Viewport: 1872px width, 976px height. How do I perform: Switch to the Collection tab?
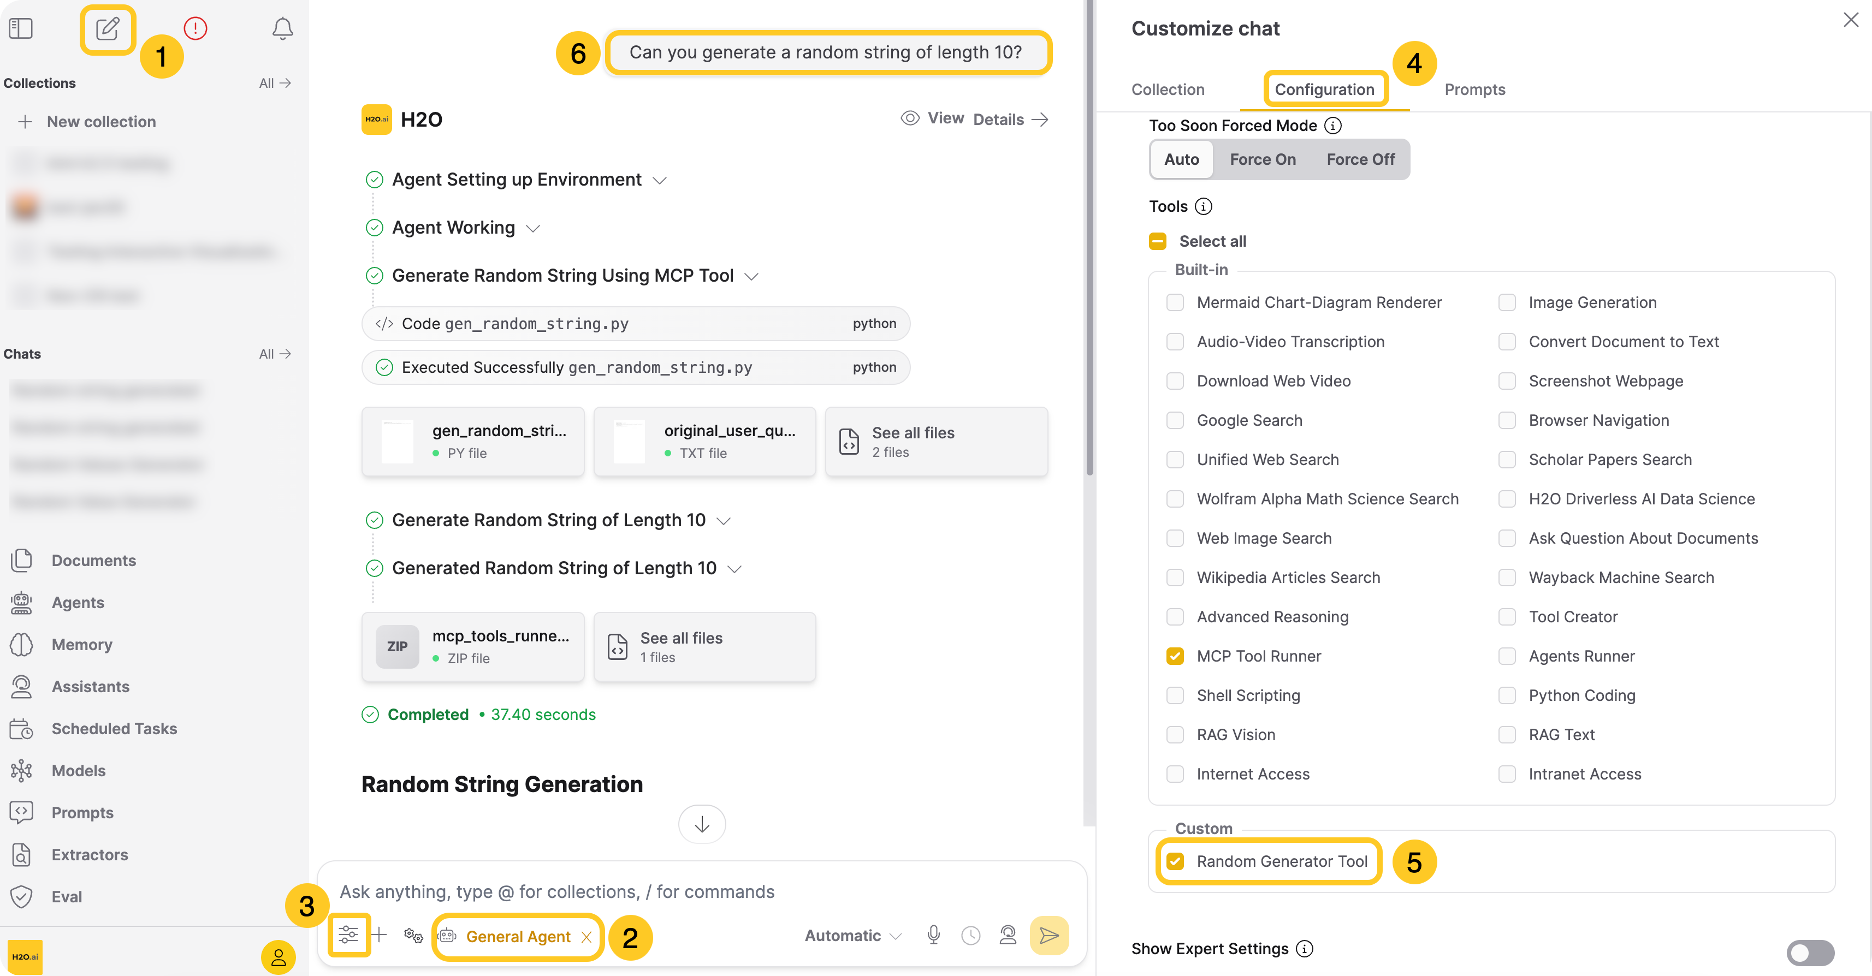[x=1168, y=90]
